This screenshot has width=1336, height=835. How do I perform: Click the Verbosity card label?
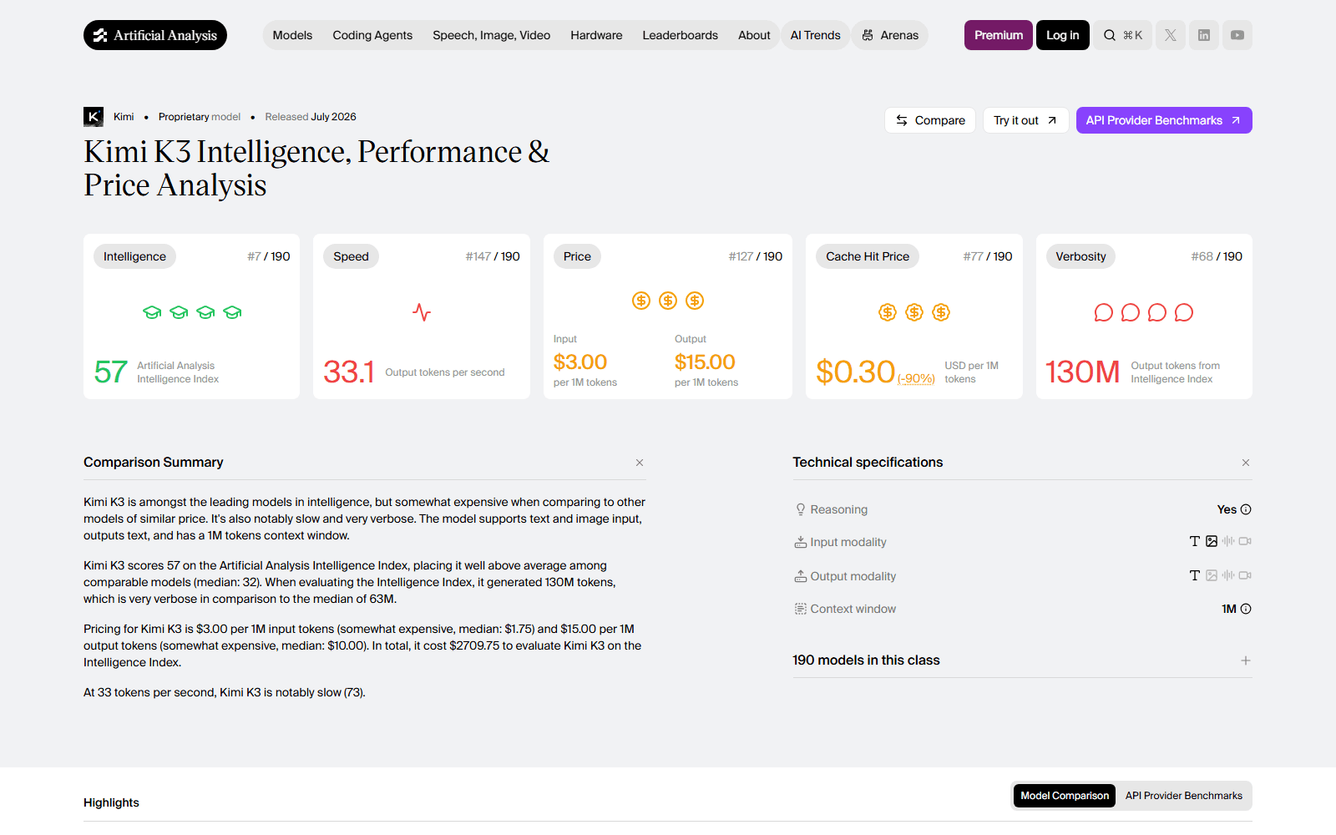[x=1080, y=256]
